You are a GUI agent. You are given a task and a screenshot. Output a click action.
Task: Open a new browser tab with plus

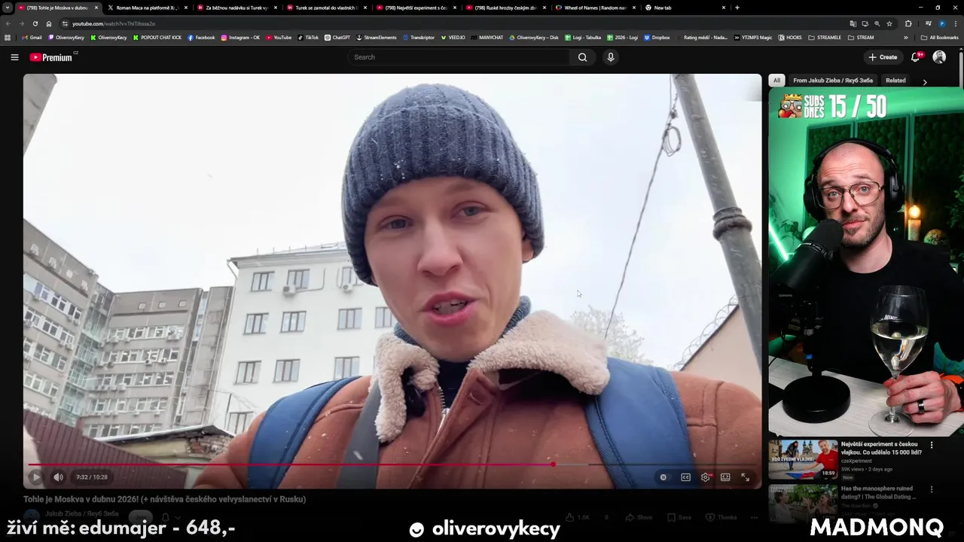click(x=737, y=8)
